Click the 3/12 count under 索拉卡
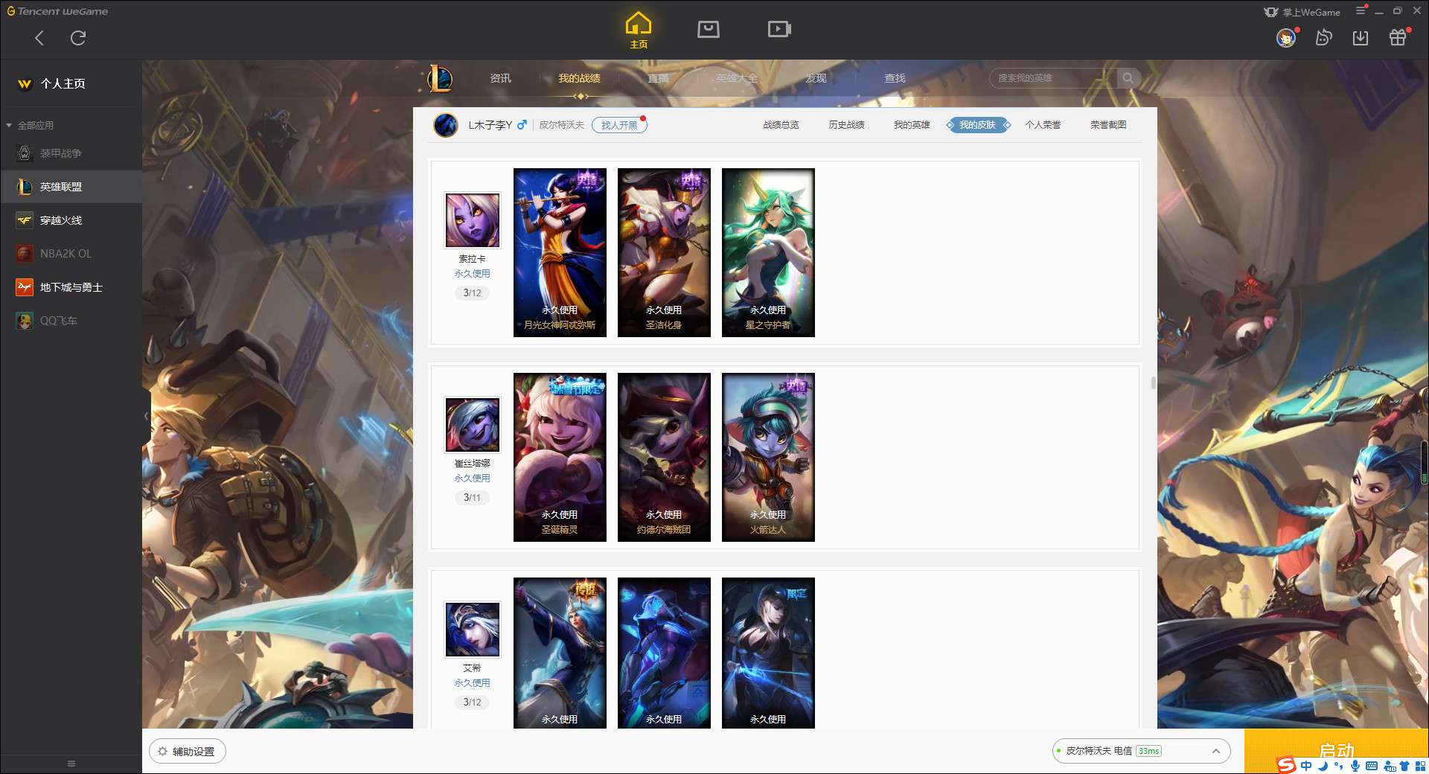Viewport: 1429px width, 774px height. pyautogui.click(x=472, y=293)
